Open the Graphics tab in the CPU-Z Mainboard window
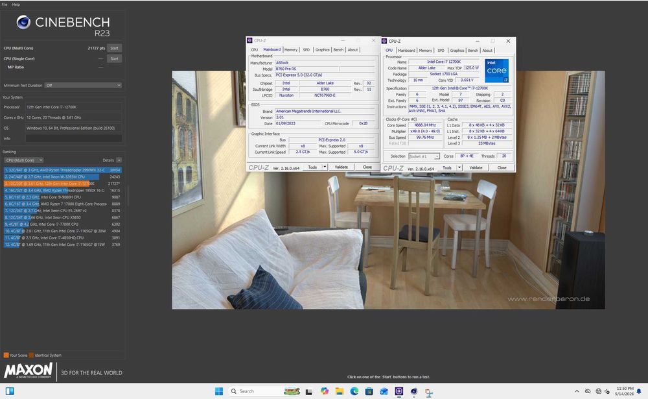 [x=322, y=50]
